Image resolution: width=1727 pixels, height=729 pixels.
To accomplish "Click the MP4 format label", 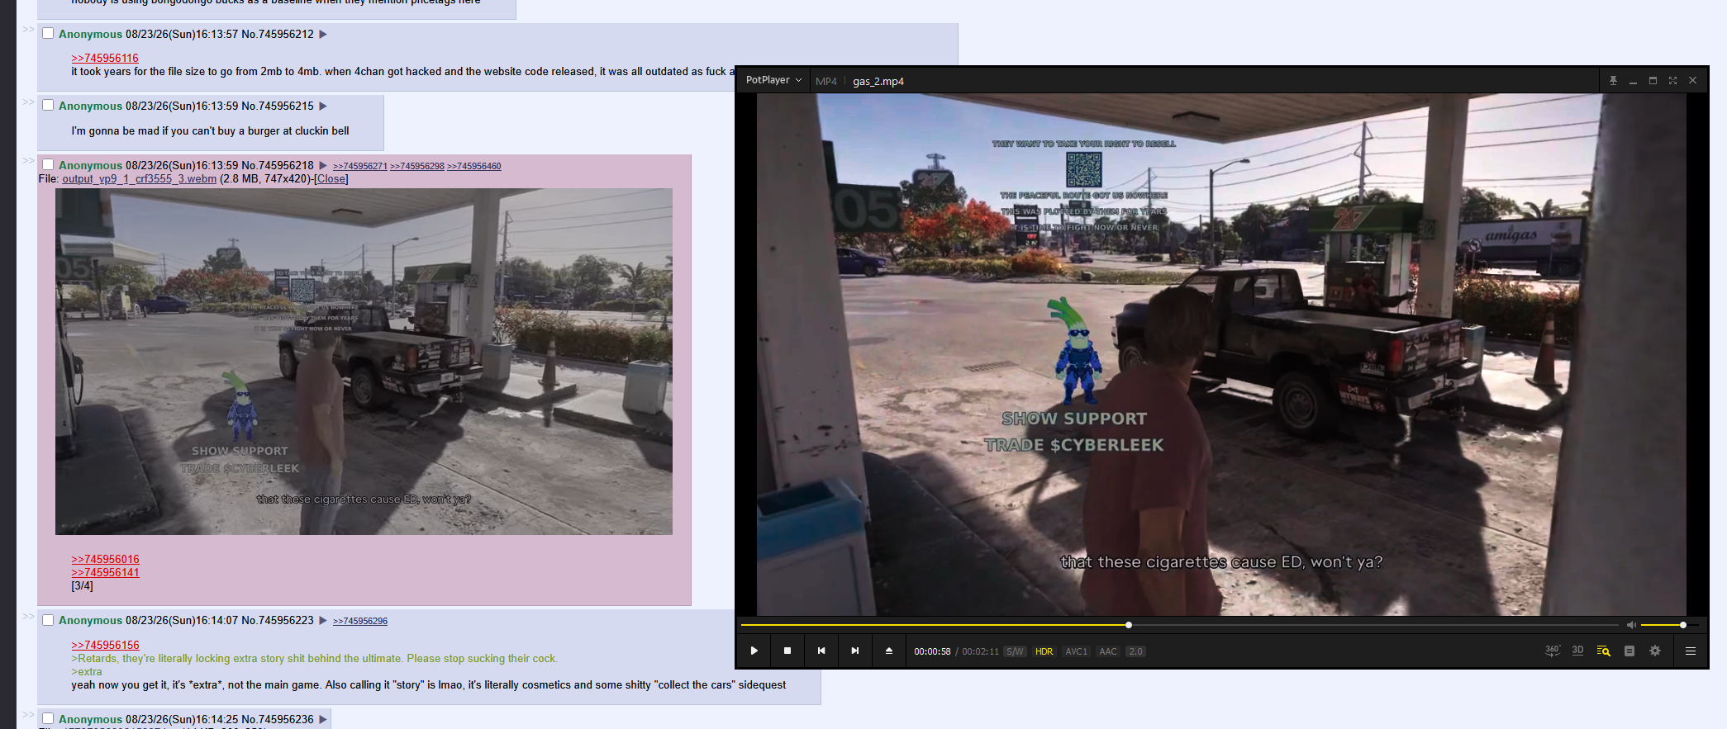I will (x=826, y=81).
